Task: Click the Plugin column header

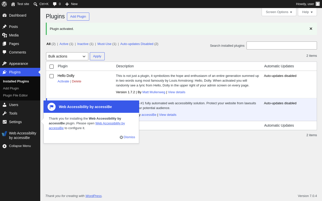Action: [63, 66]
